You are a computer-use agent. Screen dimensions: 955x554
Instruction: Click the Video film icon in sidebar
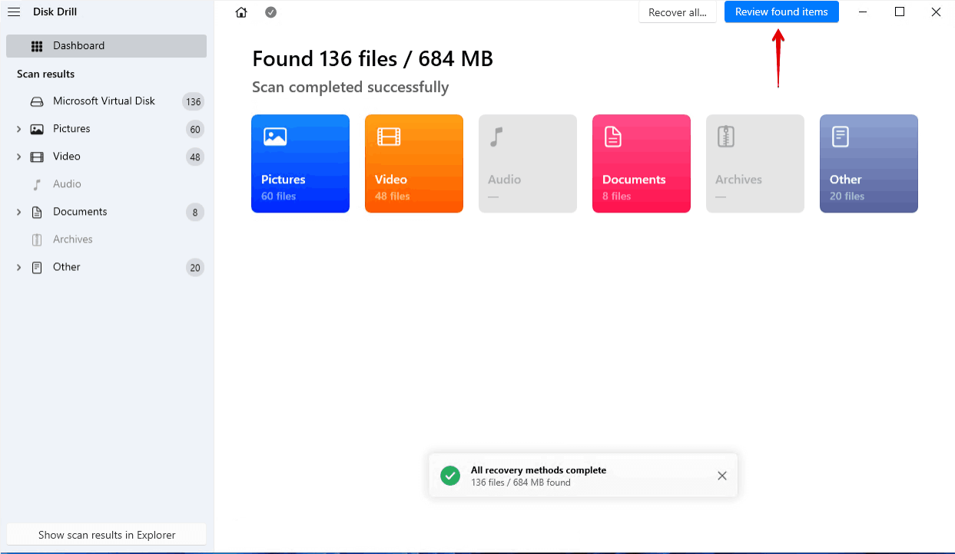(37, 157)
